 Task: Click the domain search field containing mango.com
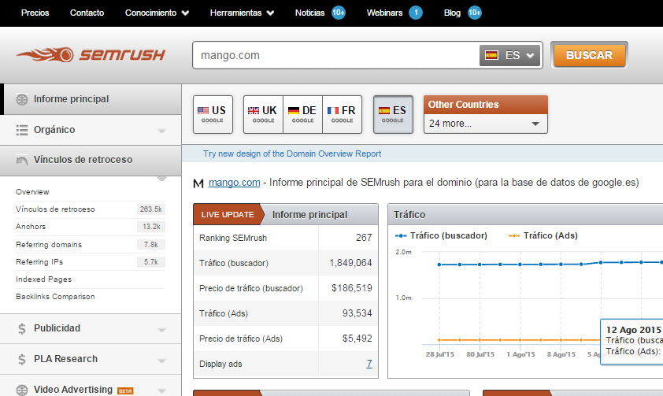pyautogui.click(x=335, y=55)
